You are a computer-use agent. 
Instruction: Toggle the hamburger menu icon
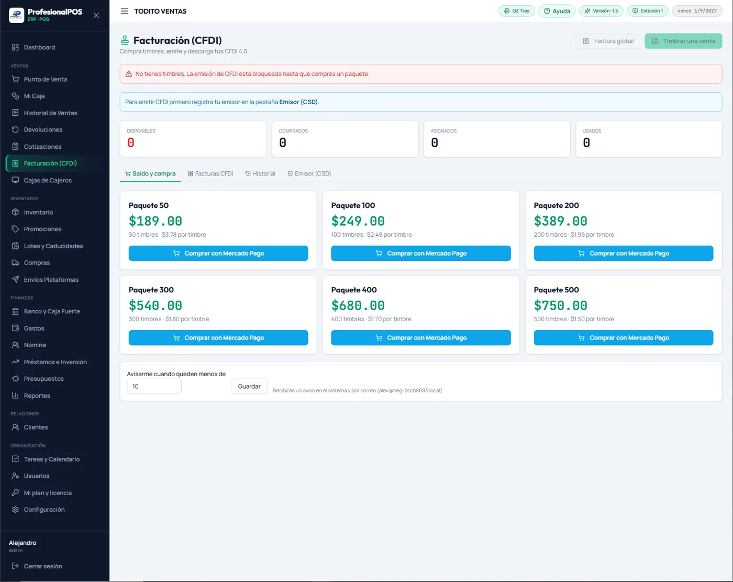click(124, 11)
